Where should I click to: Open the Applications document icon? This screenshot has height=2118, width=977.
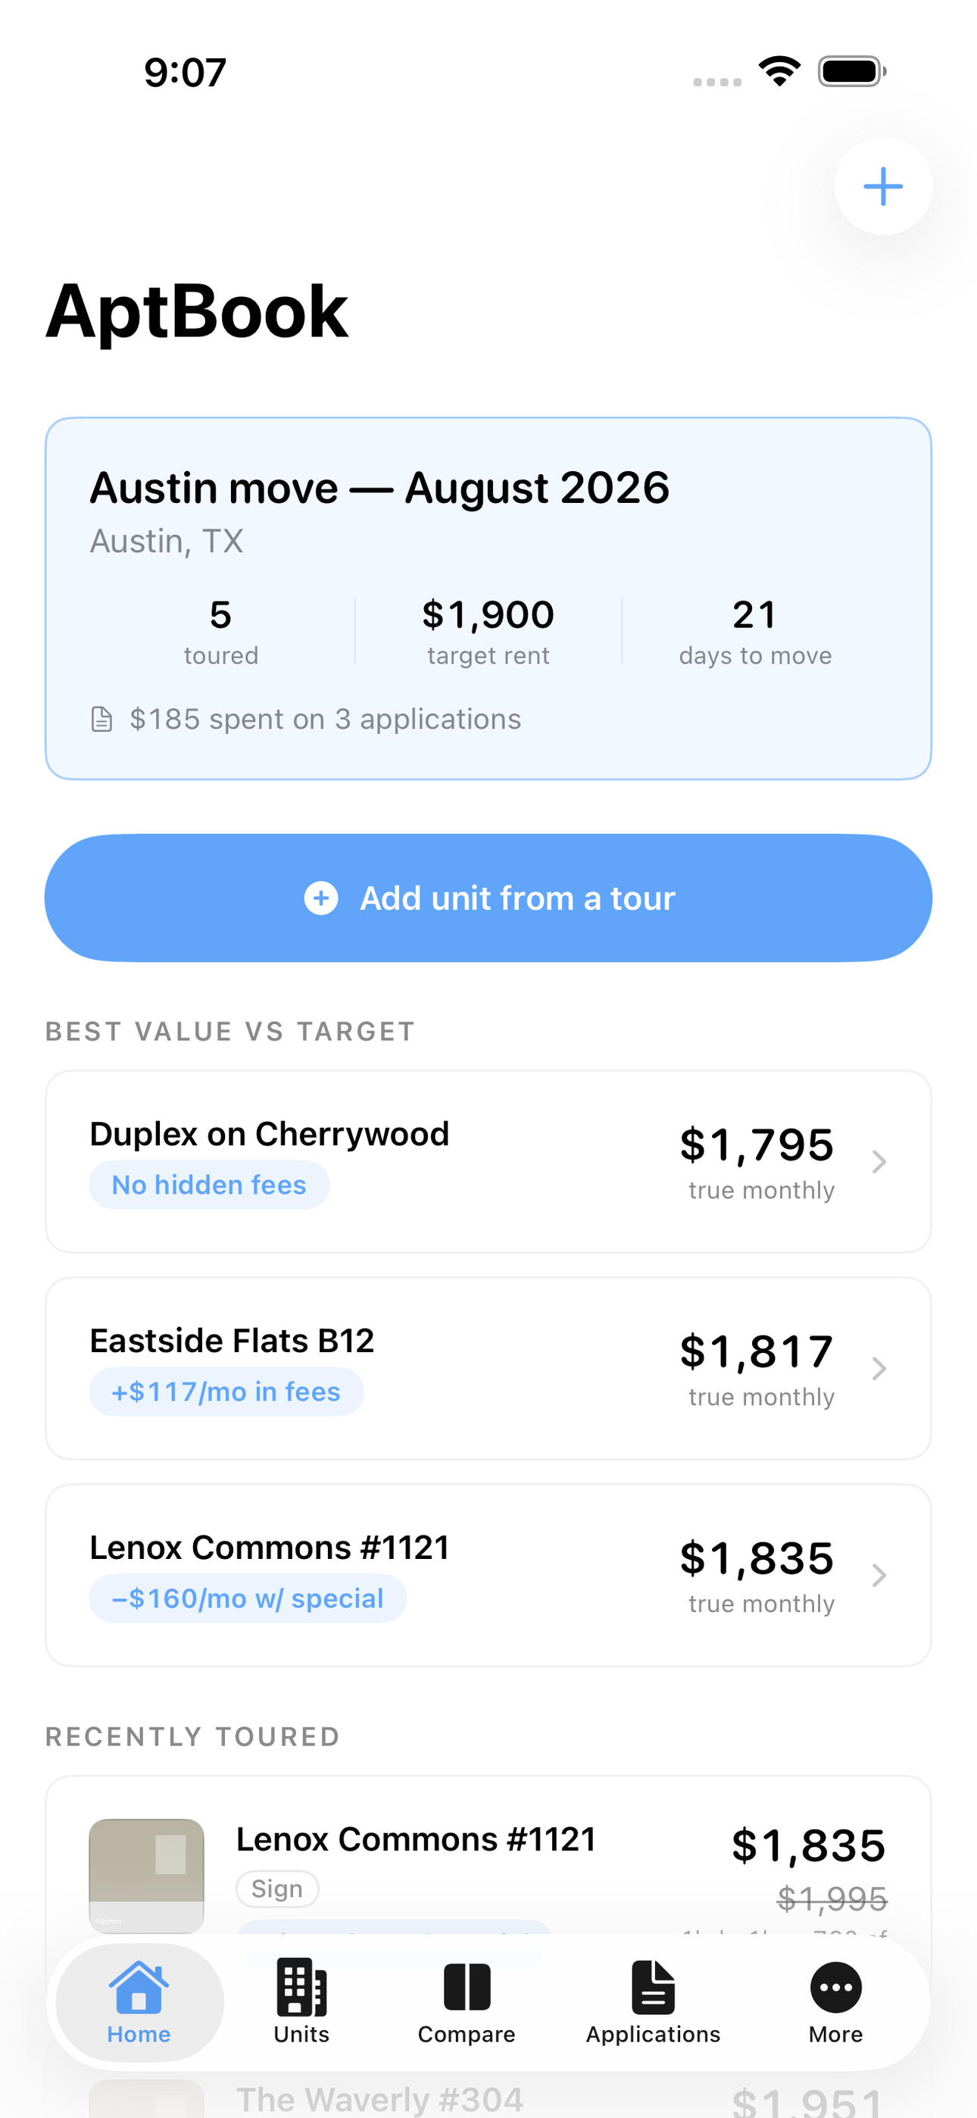[x=653, y=1986]
